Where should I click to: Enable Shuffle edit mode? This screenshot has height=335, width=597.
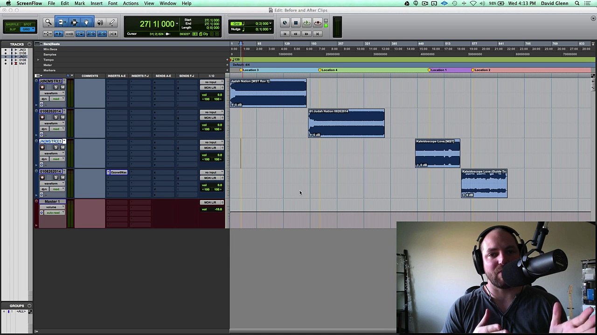click(13, 24)
